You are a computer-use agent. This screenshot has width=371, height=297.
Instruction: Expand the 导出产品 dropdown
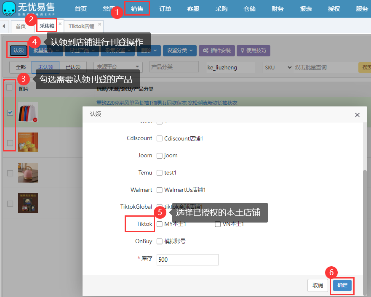pos(82,50)
